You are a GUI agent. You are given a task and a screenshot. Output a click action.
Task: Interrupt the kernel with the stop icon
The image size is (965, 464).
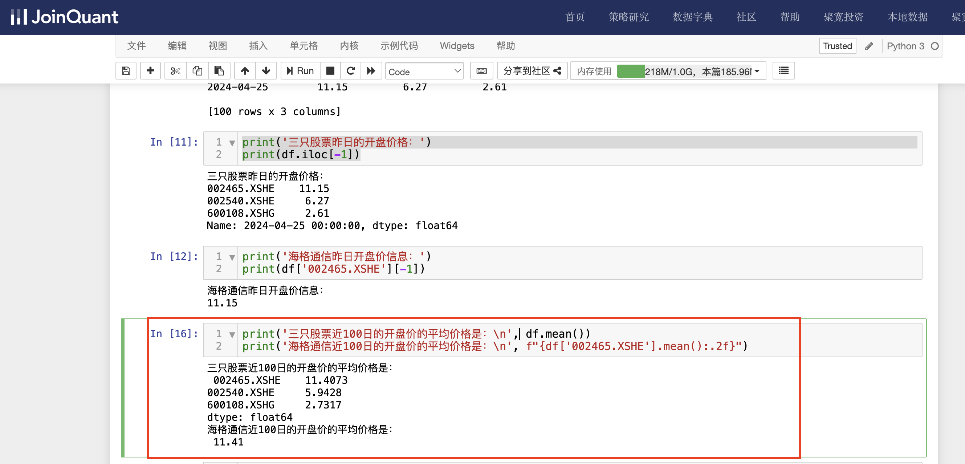(330, 71)
